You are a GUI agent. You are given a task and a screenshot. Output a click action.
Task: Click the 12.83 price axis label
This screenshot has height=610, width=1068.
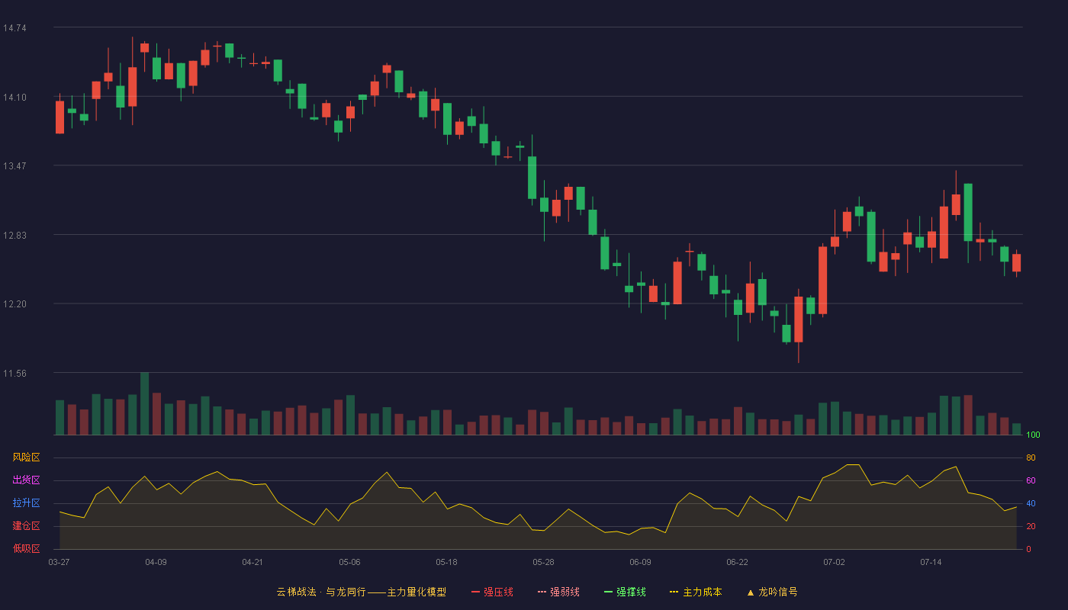tap(14, 235)
